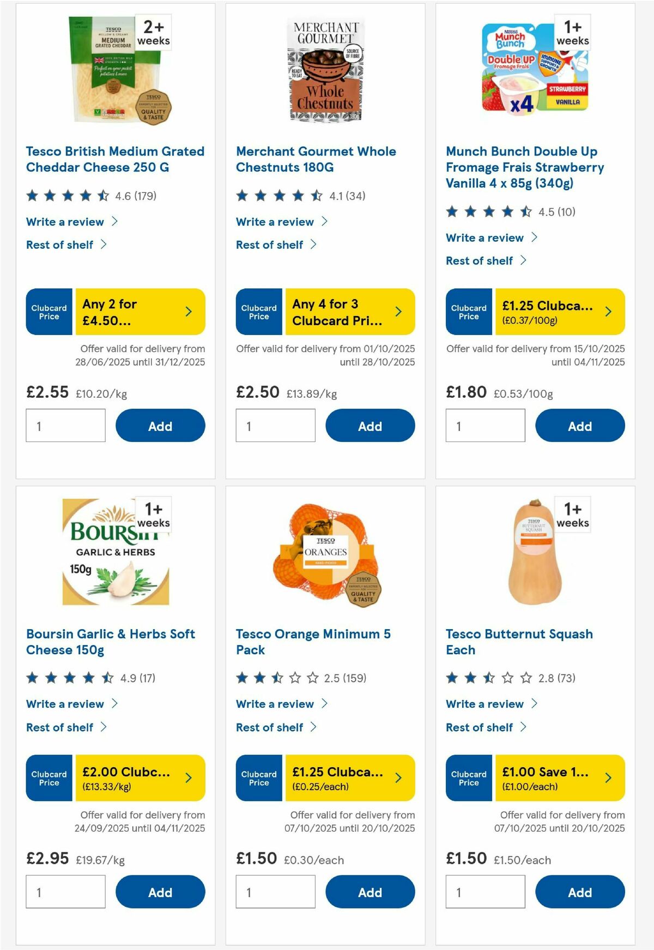Click the quantity field for Boursin cheese
Image resolution: width=654 pixels, height=950 pixels.
click(65, 892)
